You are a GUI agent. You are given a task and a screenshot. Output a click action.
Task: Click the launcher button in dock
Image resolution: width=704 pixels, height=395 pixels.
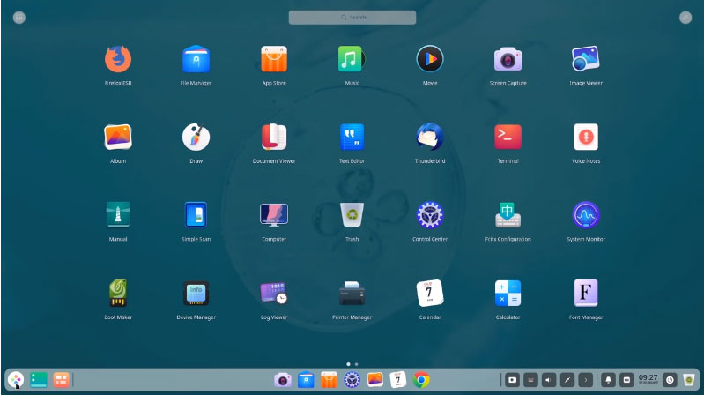coord(16,380)
